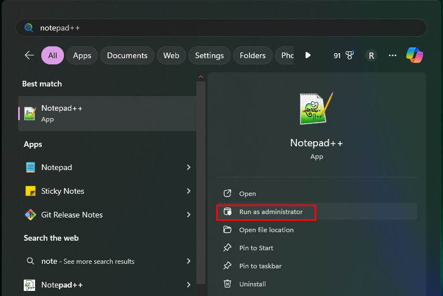Click the large Notepad++ app logo
This screenshot has width=443, height=296.
pos(316,108)
